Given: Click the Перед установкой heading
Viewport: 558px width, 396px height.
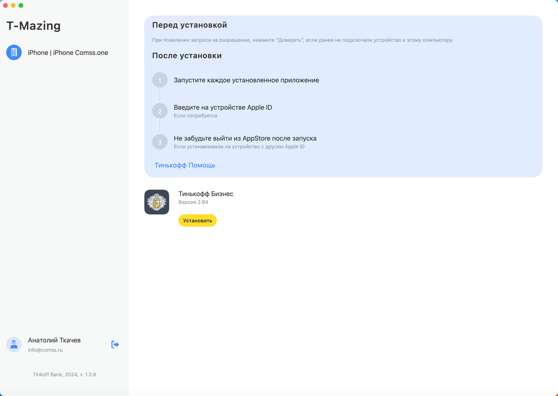Looking at the screenshot, I should click(190, 25).
